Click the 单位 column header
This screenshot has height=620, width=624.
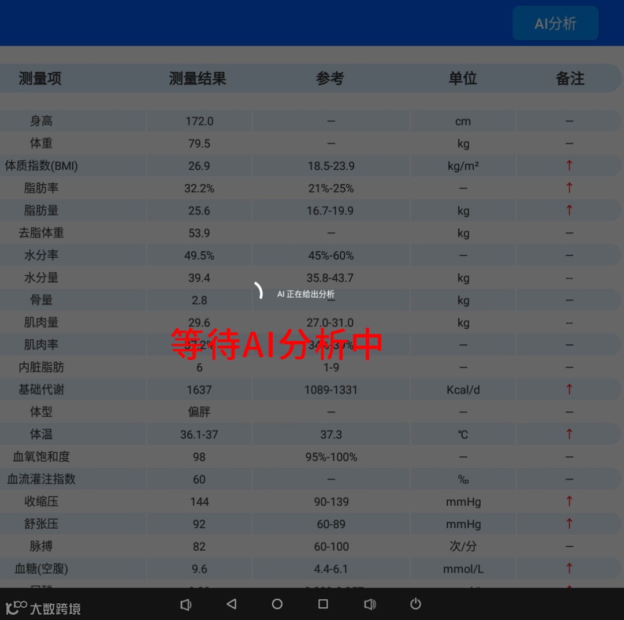coord(462,79)
